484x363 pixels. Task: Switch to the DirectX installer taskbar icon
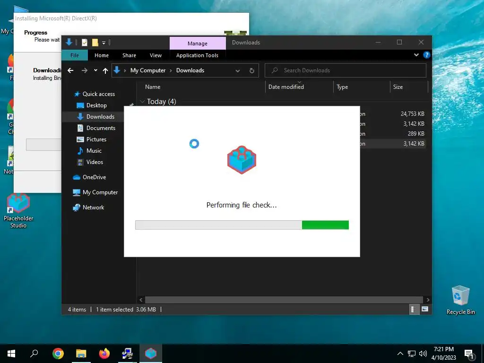pyautogui.click(x=128, y=354)
